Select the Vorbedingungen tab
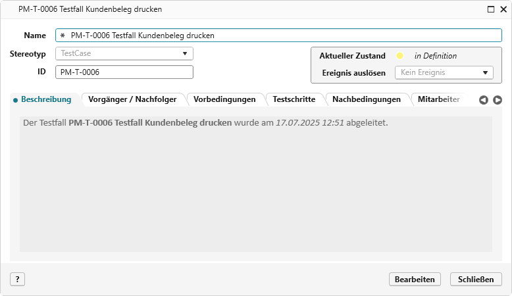 tap(224, 99)
